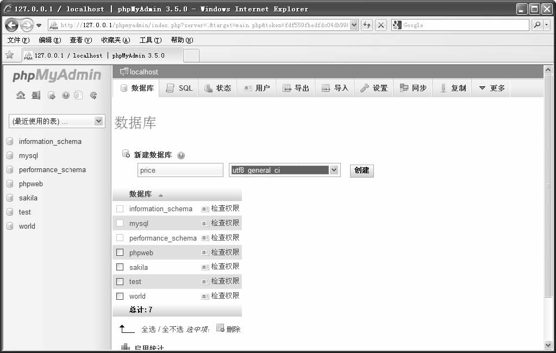This screenshot has height=353, width=556.
Task: Open the 文件 menu
Action: click(x=18, y=40)
